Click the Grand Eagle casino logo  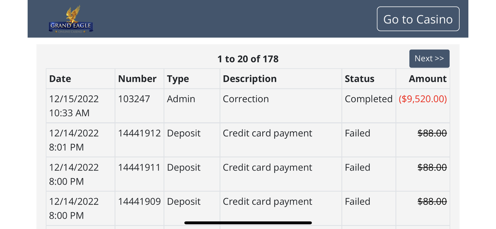coord(71,19)
